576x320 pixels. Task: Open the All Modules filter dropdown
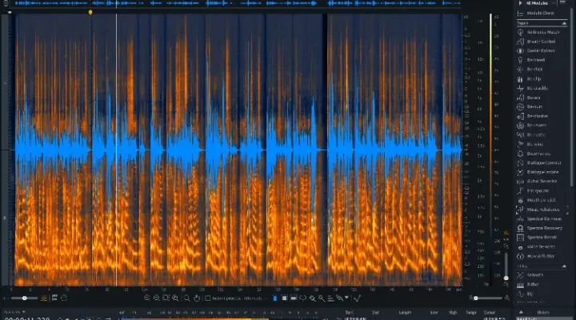(x=539, y=3)
